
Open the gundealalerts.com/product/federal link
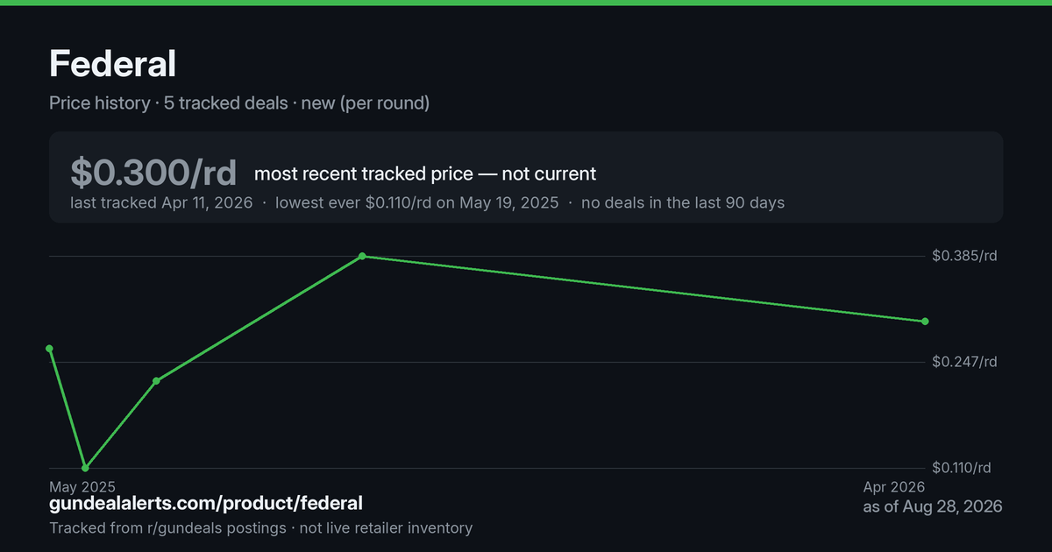click(x=206, y=503)
